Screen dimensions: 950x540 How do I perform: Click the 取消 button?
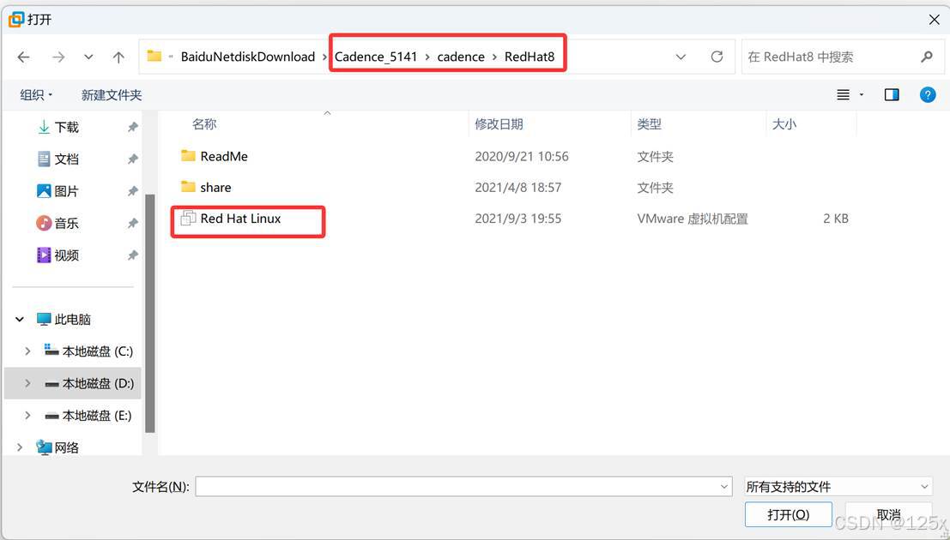[888, 514]
